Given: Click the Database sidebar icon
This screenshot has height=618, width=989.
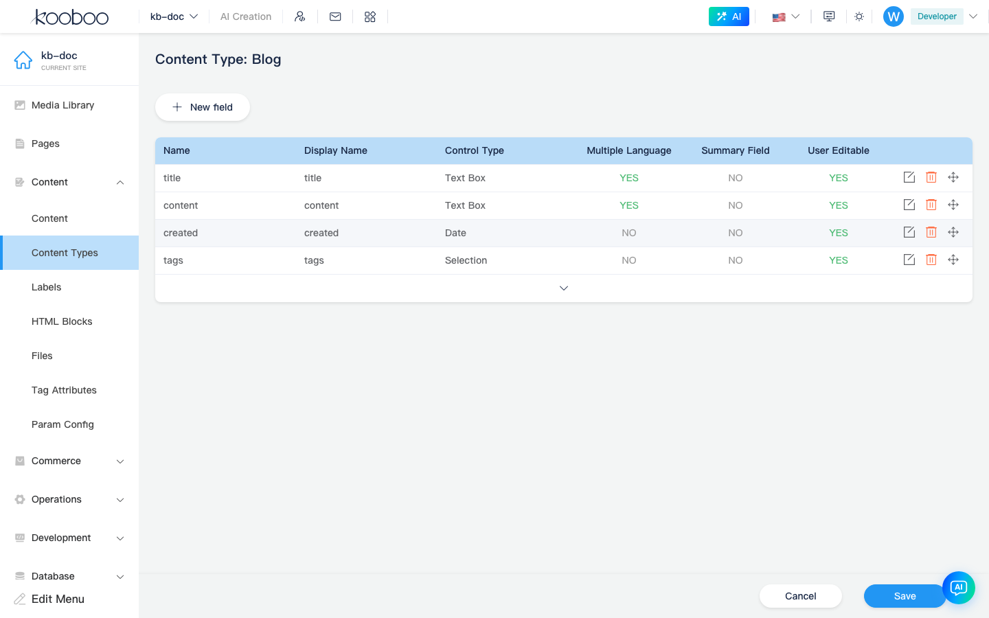Looking at the screenshot, I should [20, 576].
